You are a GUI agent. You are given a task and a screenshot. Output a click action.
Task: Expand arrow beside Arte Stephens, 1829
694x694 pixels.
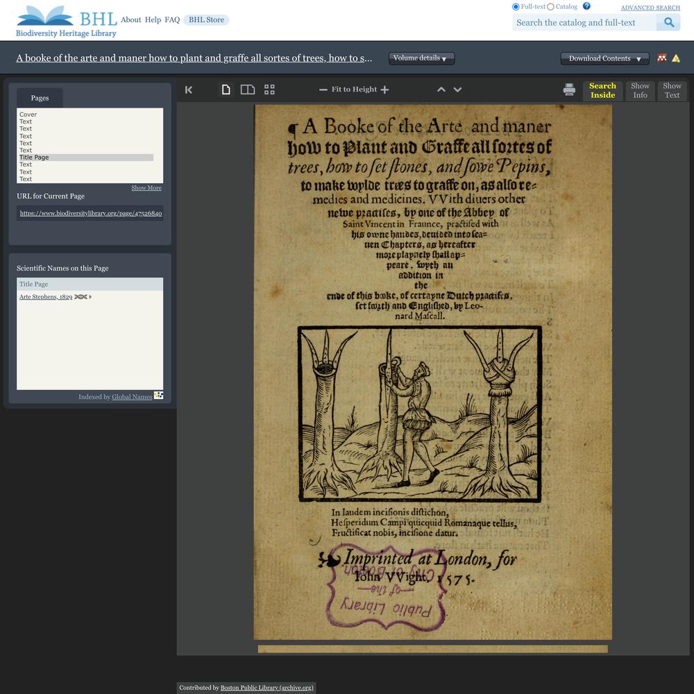pos(90,297)
